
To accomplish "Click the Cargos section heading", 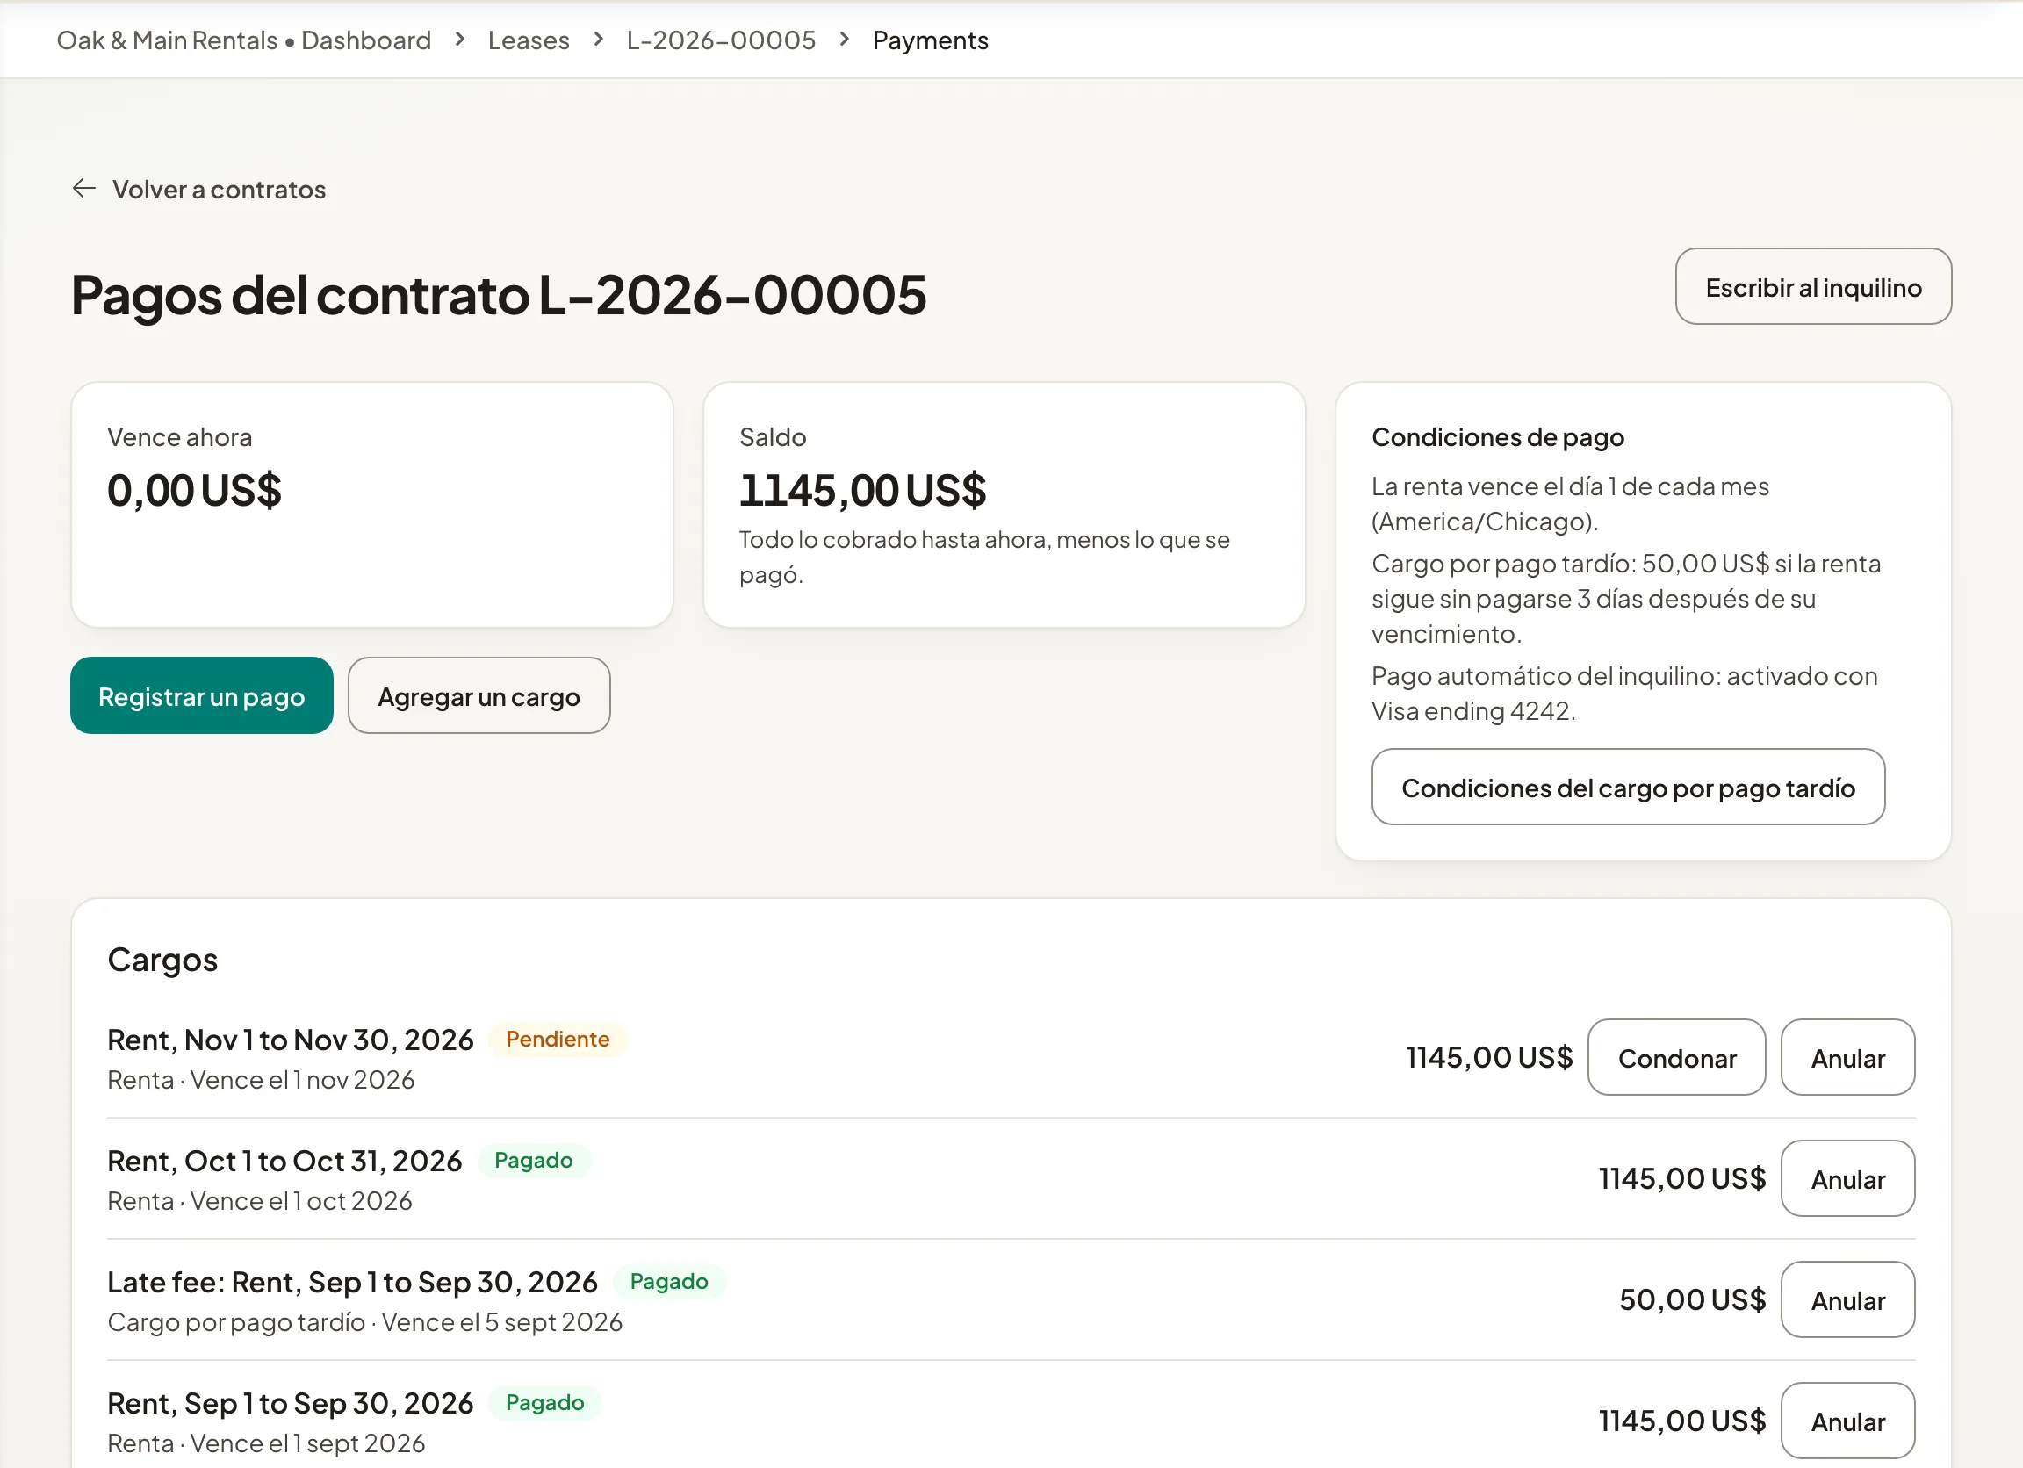I will (x=162, y=960).
